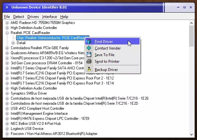Expand Synaptics SMBus Driver node

click(x=7, y=93)
